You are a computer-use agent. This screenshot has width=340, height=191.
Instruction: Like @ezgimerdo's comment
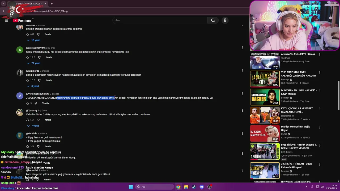(x=28, y=80)
